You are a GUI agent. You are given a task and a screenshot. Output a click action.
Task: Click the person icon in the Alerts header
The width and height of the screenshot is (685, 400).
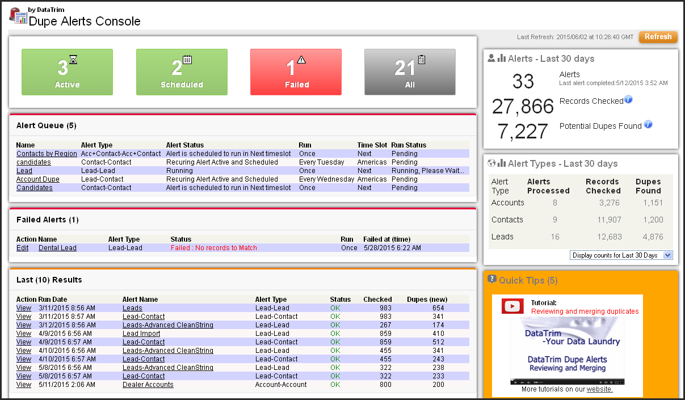pyautogui.click(x=491, y=58)
